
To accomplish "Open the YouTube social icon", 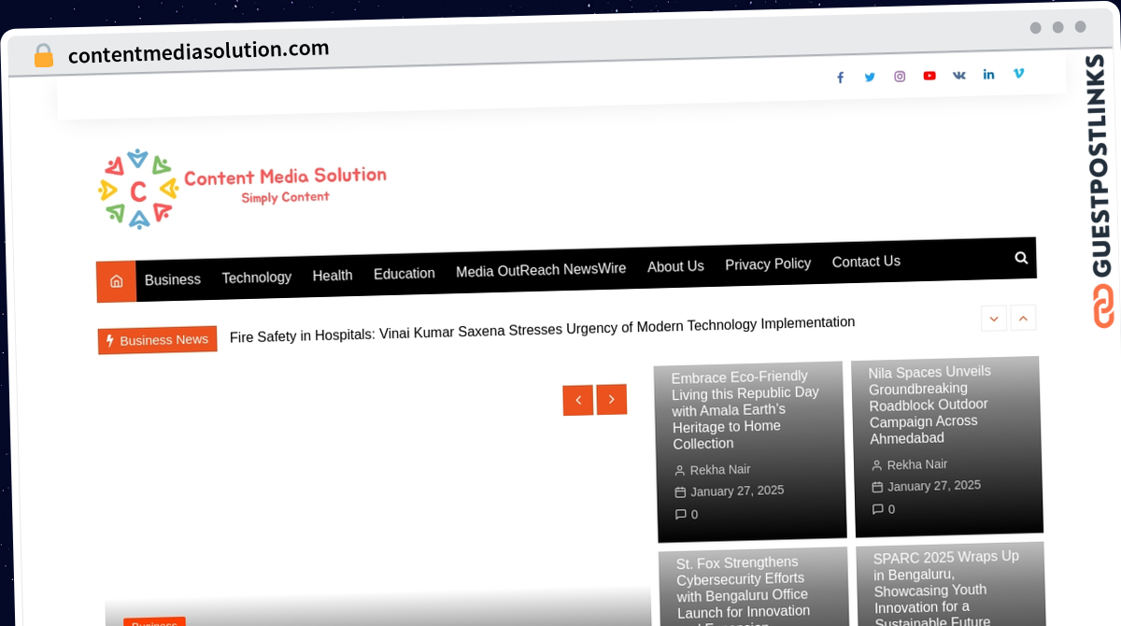I will click(x=929, y=76).
